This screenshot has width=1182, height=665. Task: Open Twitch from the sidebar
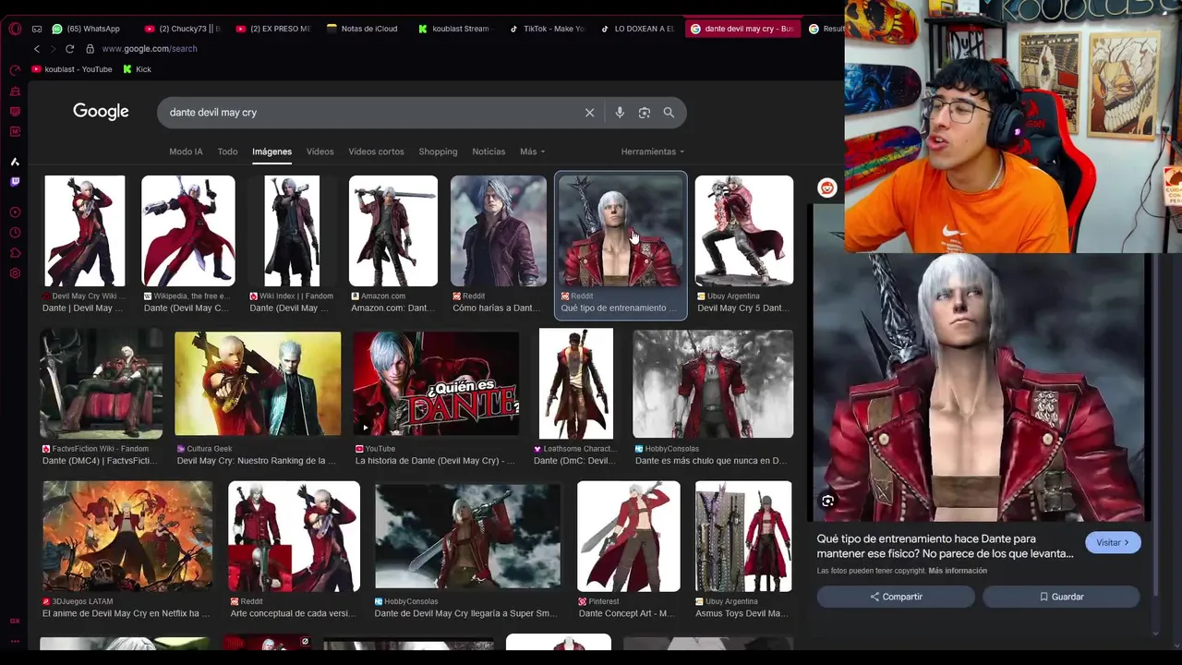[15, 182]
